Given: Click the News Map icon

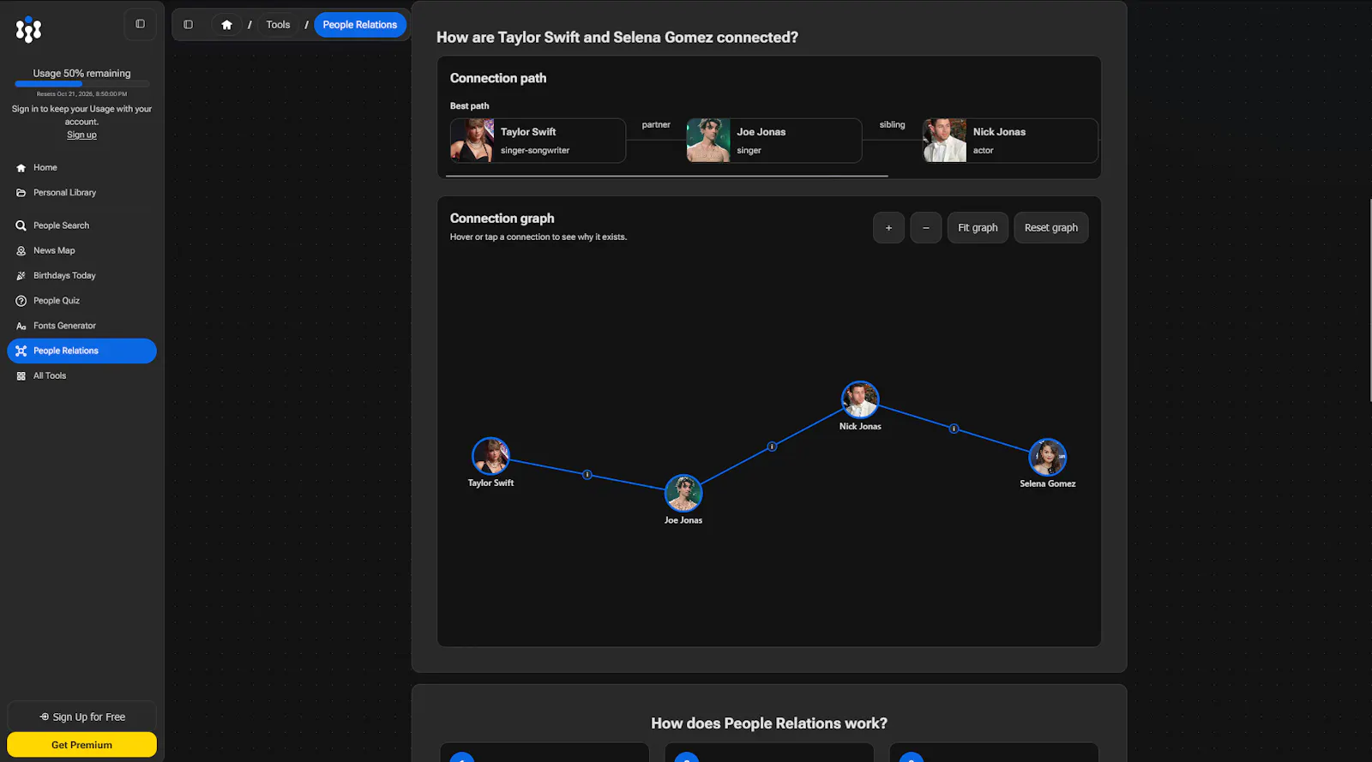Looking at the screenshot, I should 21,250.
